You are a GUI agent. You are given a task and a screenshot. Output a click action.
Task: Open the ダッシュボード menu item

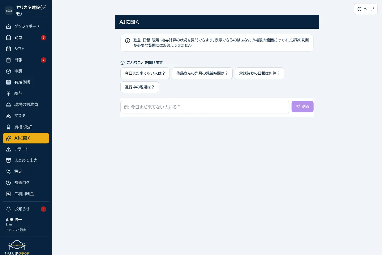[x=26, y=26]
